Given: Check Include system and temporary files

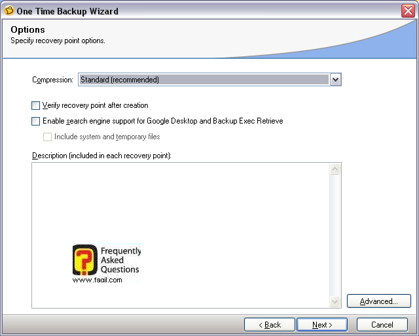Looking at the screenshot, I should pyautogui.click(x=47, y=137).
